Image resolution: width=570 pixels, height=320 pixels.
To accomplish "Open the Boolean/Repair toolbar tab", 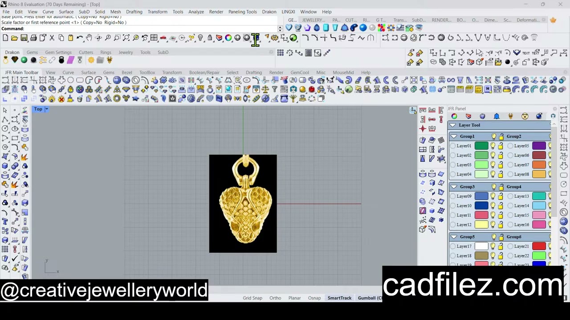I will click(x=204, y=72).
